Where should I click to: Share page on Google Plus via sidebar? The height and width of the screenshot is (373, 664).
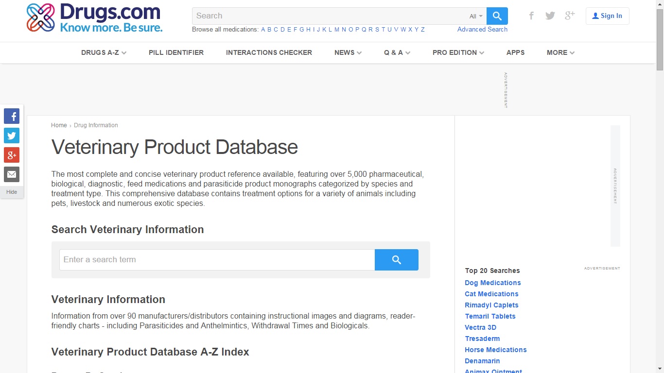(x=12, y=155)
